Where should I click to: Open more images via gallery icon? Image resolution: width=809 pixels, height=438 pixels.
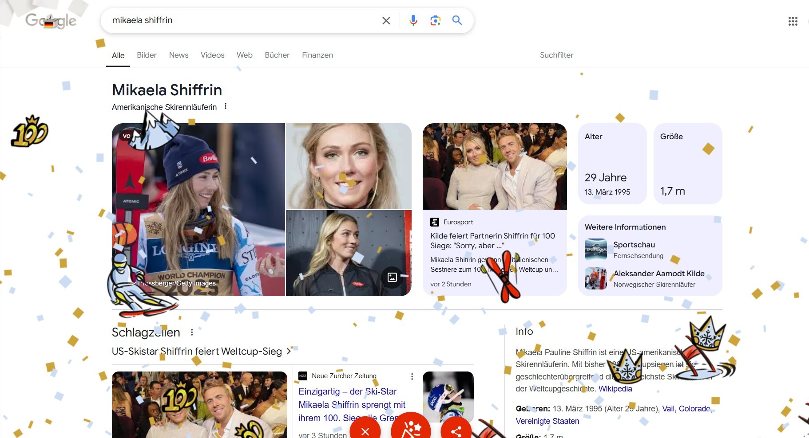point(392,277)
